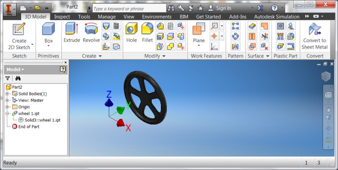Open the Autodesk Simulation tab

(x=277, y=17)
